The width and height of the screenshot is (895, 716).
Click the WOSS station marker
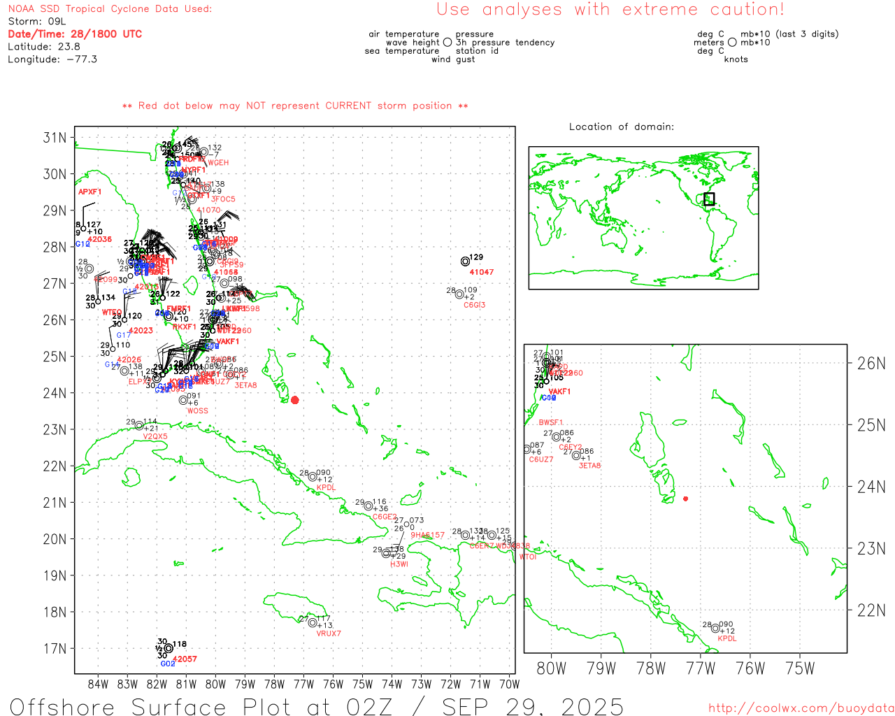click(x=183, y=400)
